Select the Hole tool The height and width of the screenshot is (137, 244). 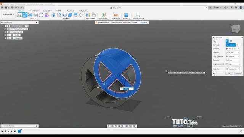35,15
